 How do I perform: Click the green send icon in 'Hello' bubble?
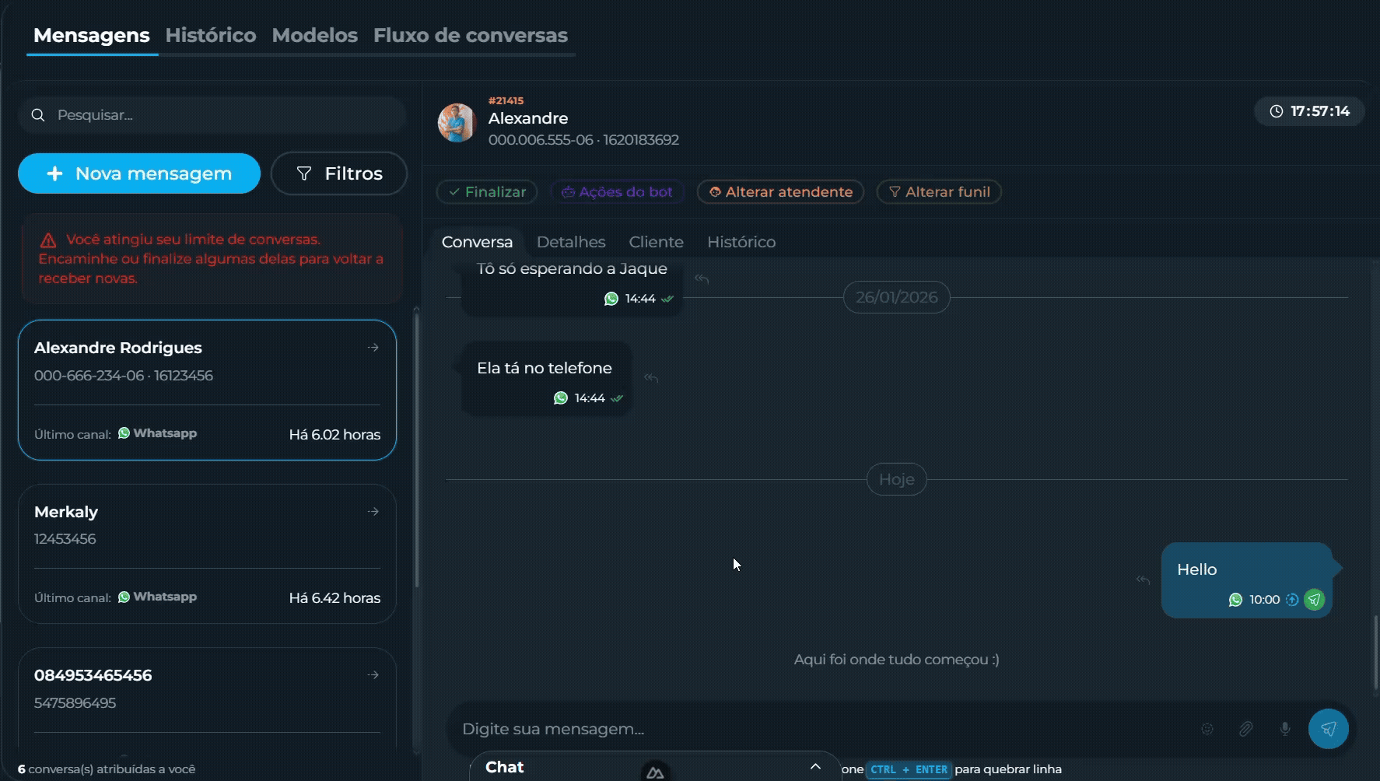tap(1314, 600)
